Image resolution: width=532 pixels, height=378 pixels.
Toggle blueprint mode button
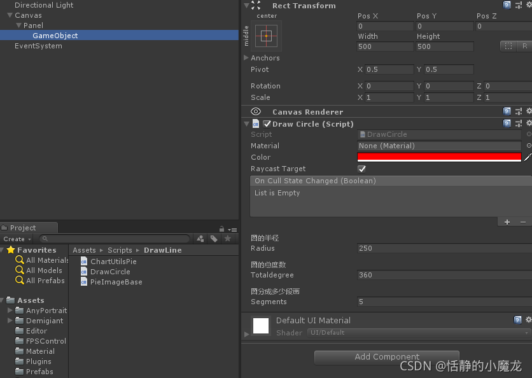[x=508, y=46]
